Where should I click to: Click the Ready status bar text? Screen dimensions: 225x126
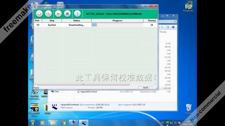click(37, 88)
